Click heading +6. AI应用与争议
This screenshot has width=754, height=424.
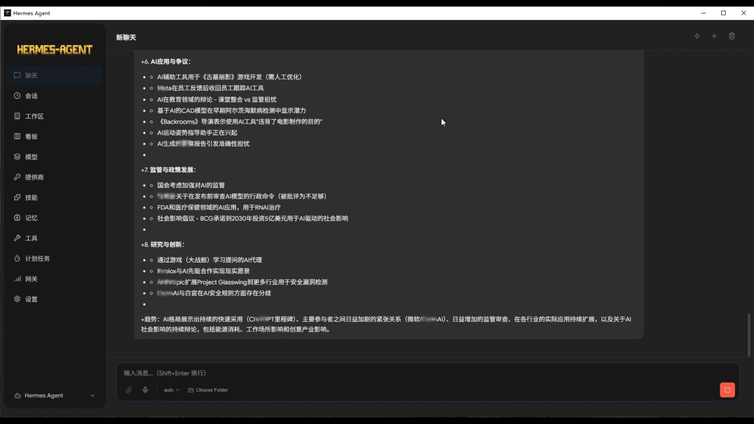[x=166, y=62]
